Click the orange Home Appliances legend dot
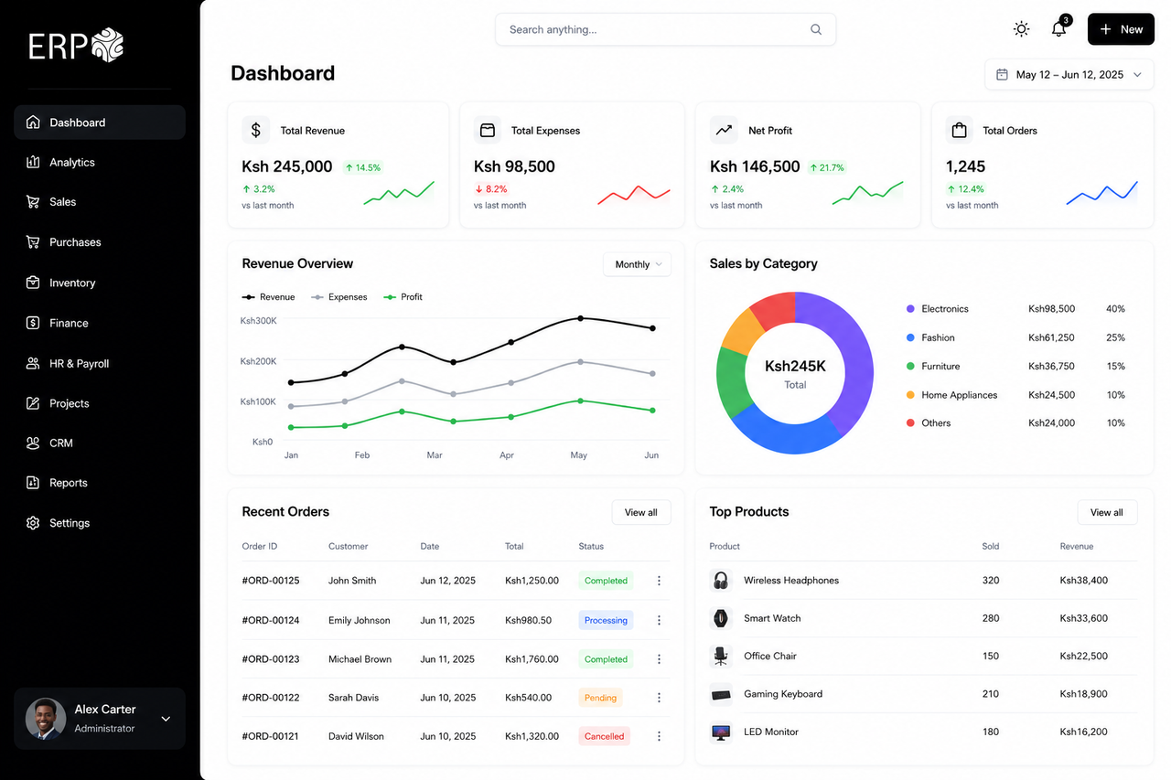The width and height of the screenshot is (1171, 780). 910,395
